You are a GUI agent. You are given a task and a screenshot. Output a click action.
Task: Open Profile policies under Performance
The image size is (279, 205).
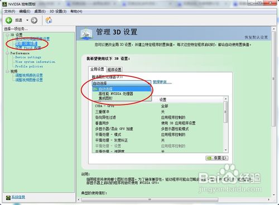pyautogui.click(x=29, y=66)
